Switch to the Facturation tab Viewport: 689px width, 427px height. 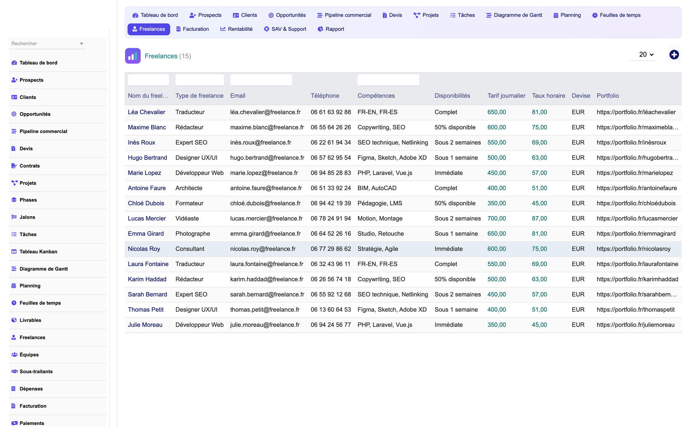click(193, 29)
